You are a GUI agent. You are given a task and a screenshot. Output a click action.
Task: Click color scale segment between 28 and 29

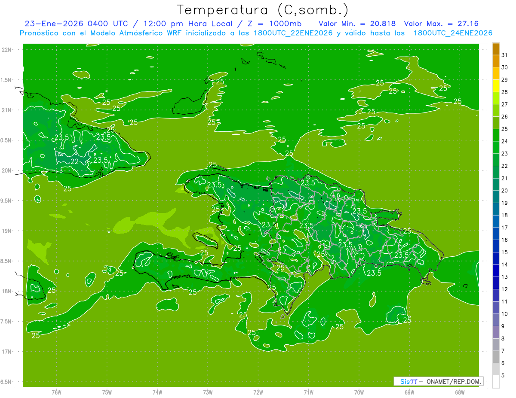coord(496,85)
